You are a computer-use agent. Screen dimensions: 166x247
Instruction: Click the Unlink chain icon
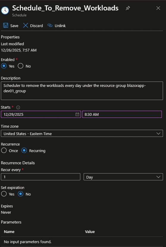(50, 25)
